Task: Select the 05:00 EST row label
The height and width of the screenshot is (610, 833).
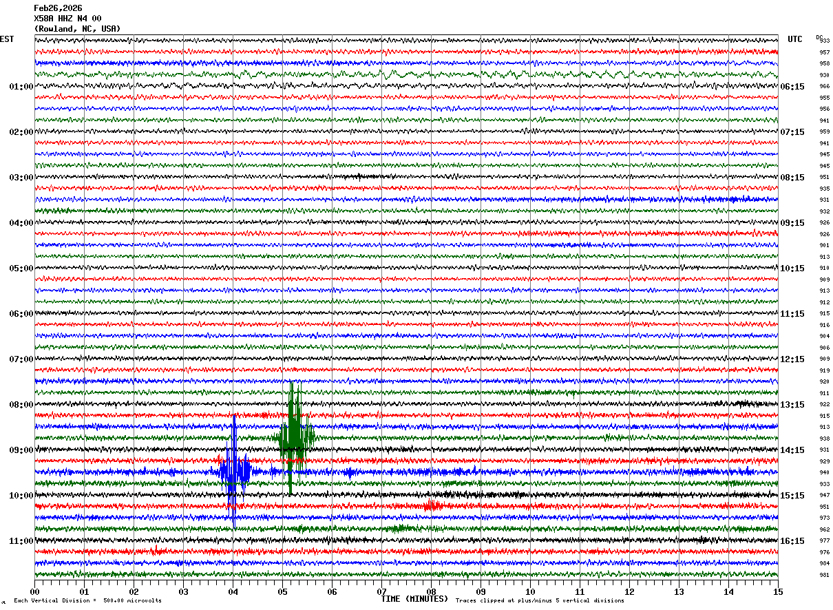Action: pos(21,269)
